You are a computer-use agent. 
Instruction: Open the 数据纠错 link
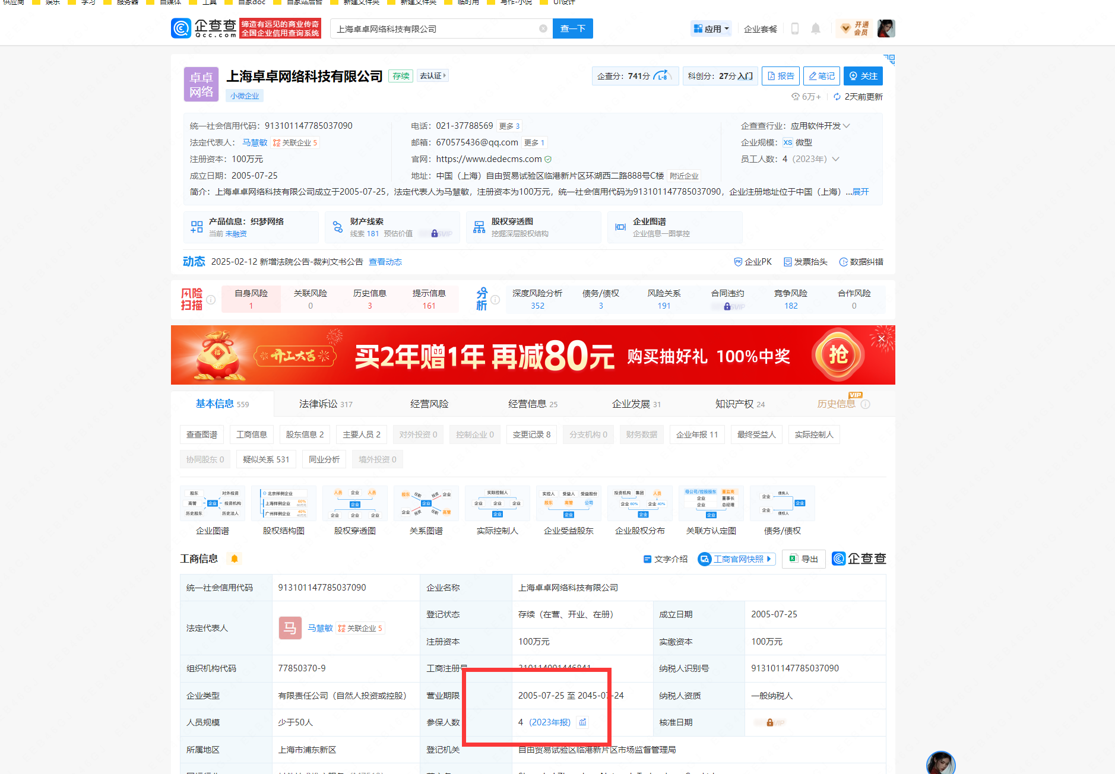coord(861,262)
